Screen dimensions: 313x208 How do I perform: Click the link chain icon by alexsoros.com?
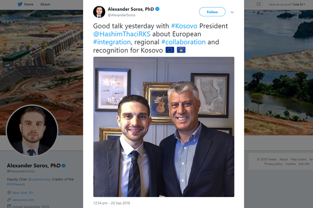click(x=9, y=200)
